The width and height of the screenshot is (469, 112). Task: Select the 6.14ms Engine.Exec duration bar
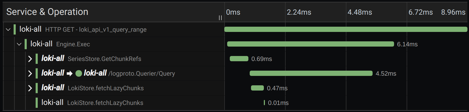point(310,44)
